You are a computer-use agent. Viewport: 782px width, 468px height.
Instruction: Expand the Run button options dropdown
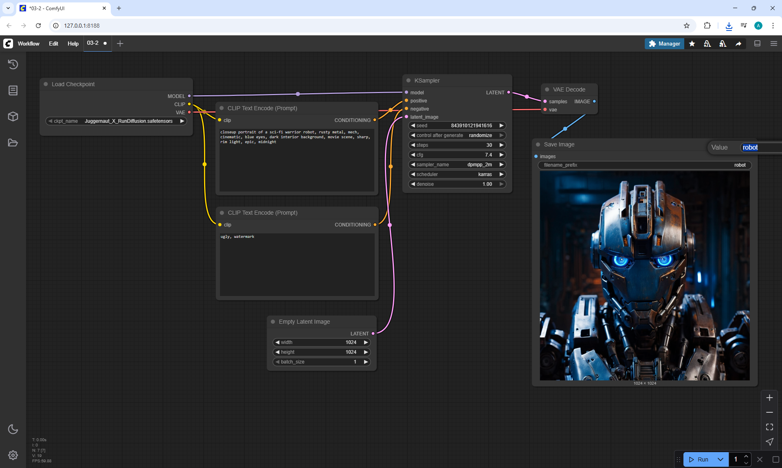coord(720,459)
